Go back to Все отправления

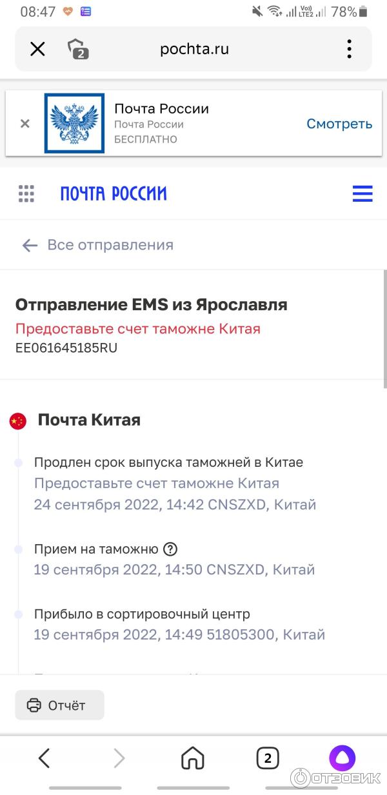(x=98, y=245)
